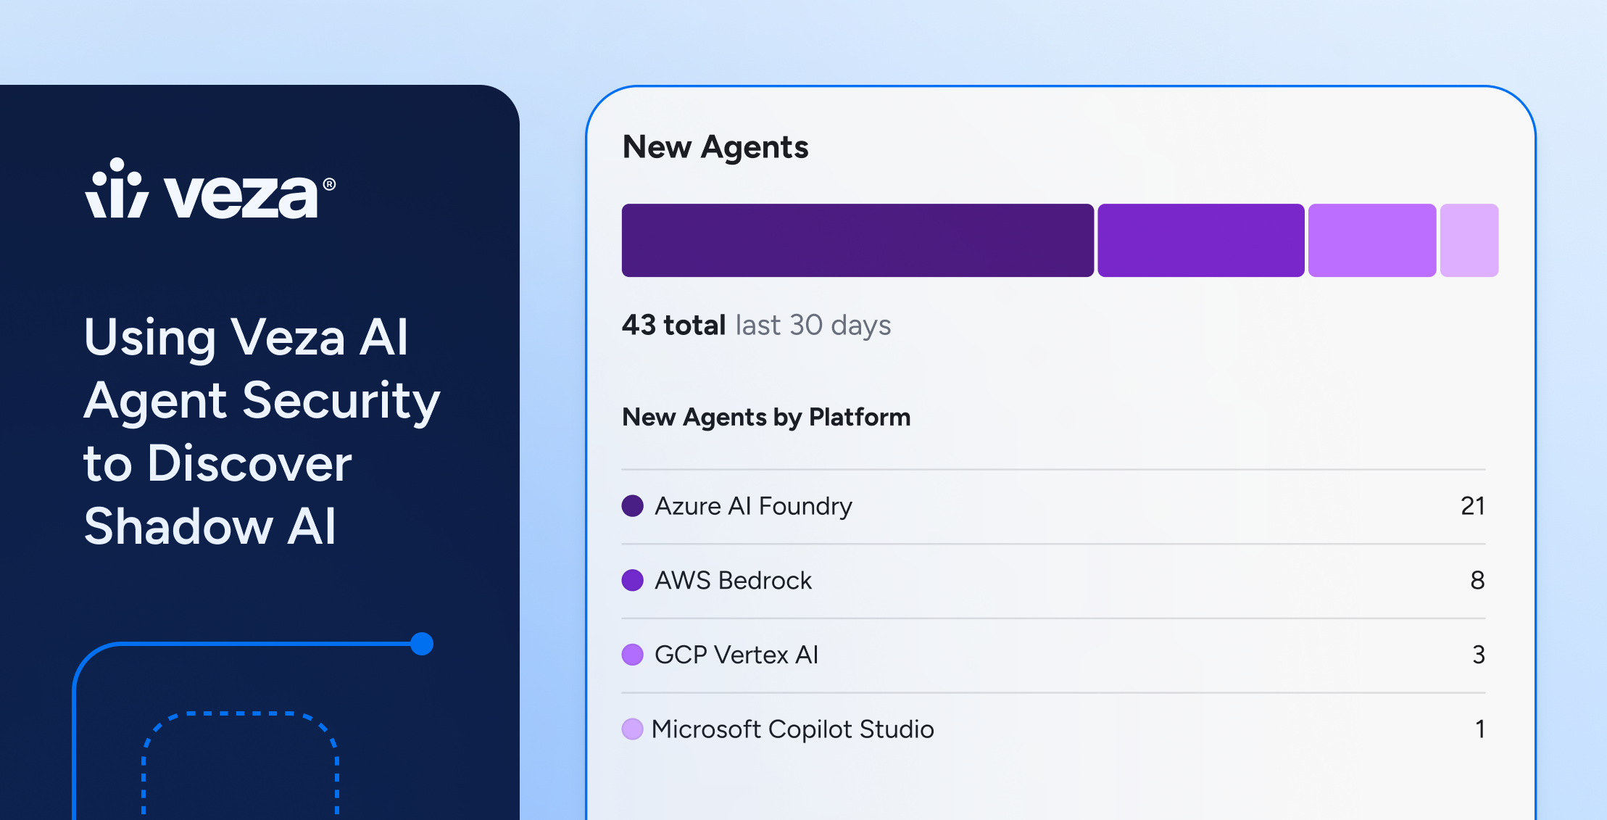This screenshot has height=820, width=1607.
Task: Select the third, light purple bar segment
Action: click(x=1371, y=240)
